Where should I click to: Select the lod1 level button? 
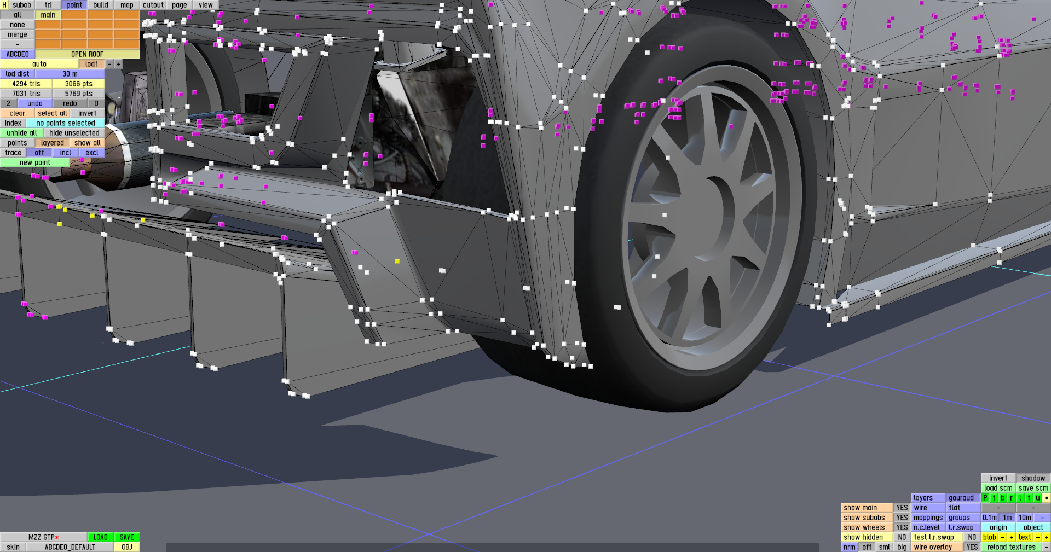tap(92, 64)
